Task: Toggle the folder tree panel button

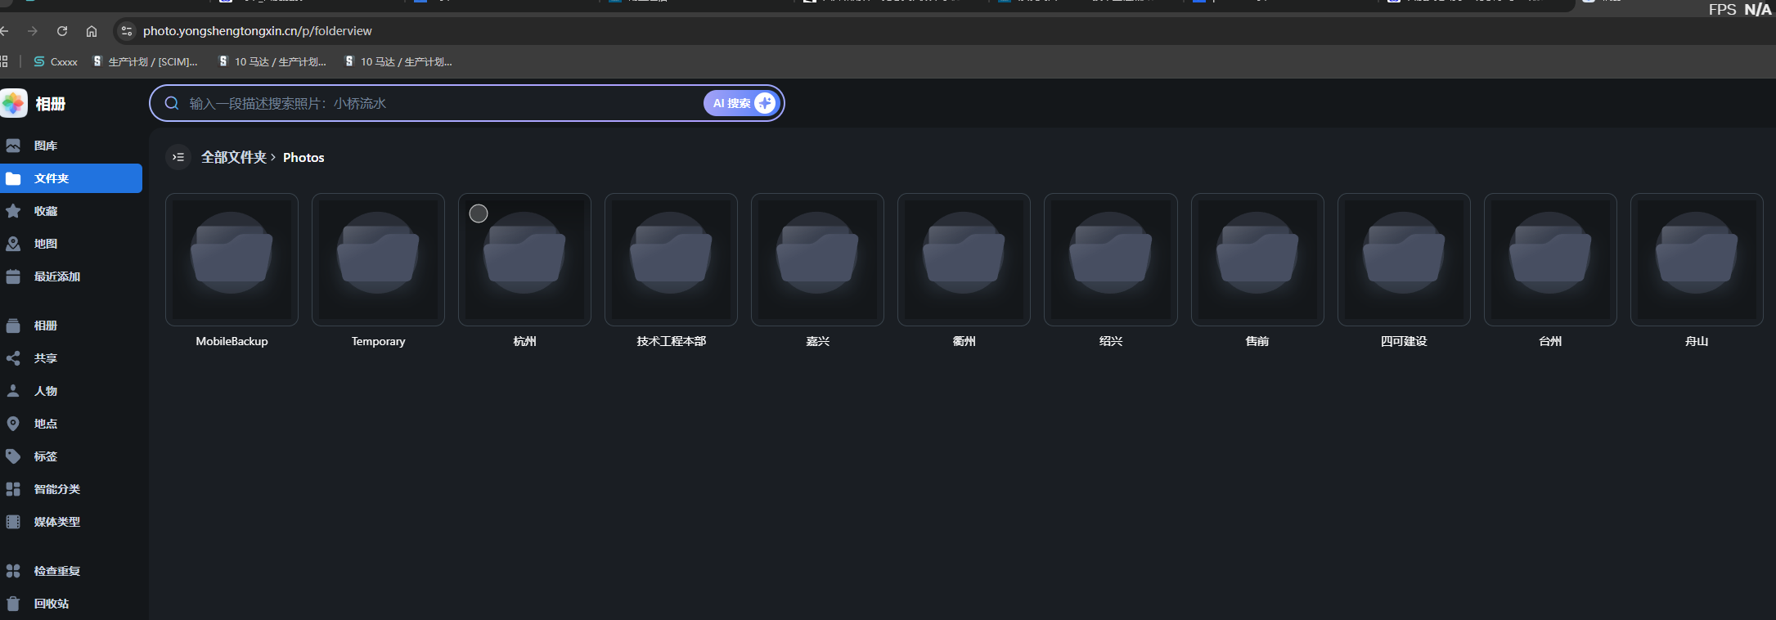Action: (178, 157)
